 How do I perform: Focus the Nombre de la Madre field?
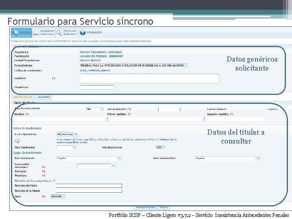click(89, 191)
